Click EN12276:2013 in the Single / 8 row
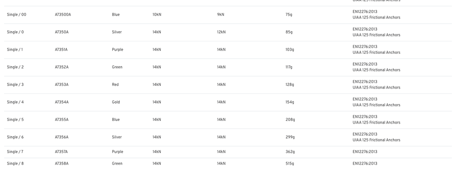The width and height of the screenshot is (456, 177). point(365,164)
